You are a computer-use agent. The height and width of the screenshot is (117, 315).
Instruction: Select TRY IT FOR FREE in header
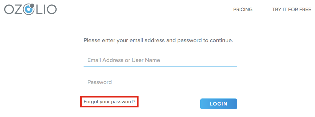click(292, 9)
